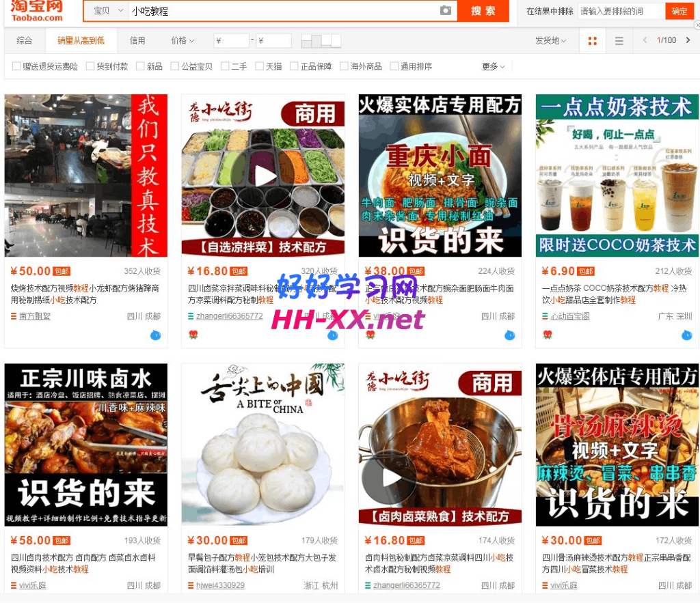Click Wangwang chat icon for 南方飘絮 shop

[155, 335]
